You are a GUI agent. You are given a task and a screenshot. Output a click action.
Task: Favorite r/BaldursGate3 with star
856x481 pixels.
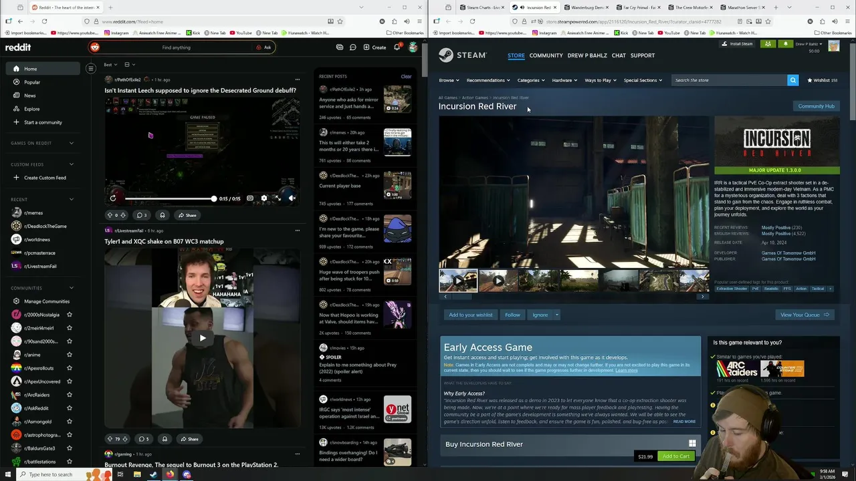pyautogui.click(x=70, y=448)
